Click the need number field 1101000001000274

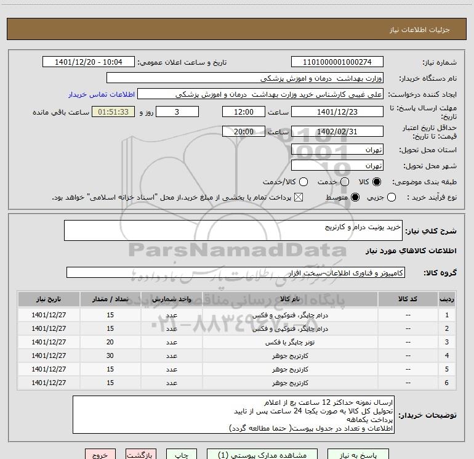[337, 62]
